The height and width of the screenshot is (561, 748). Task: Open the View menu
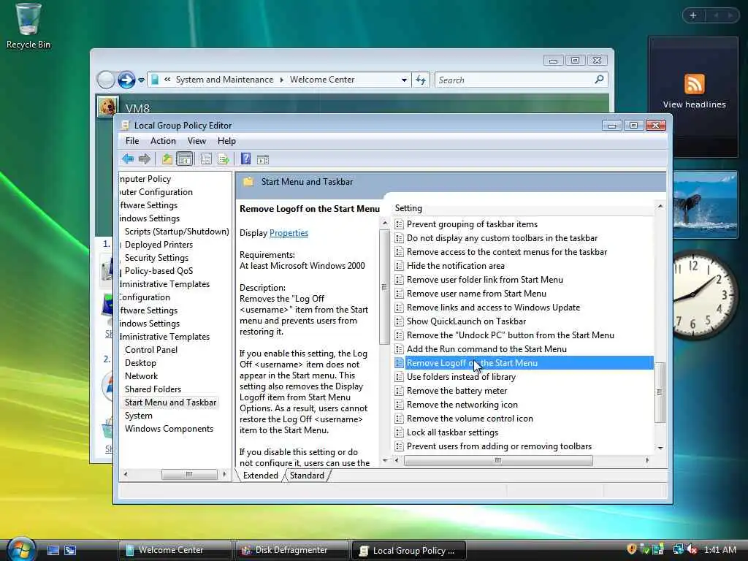pyautogui.click(x=196, y=141)
